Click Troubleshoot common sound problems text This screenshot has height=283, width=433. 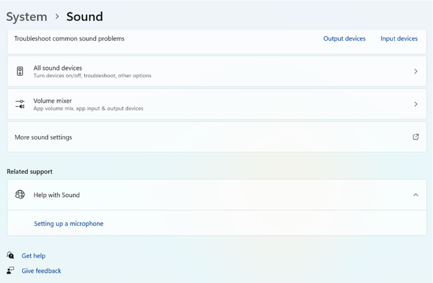(69, 38)
